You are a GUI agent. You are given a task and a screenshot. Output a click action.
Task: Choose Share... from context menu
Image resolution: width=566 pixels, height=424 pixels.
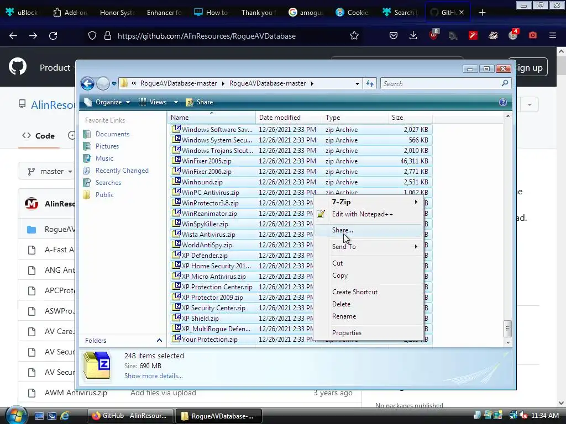(369, 230)
